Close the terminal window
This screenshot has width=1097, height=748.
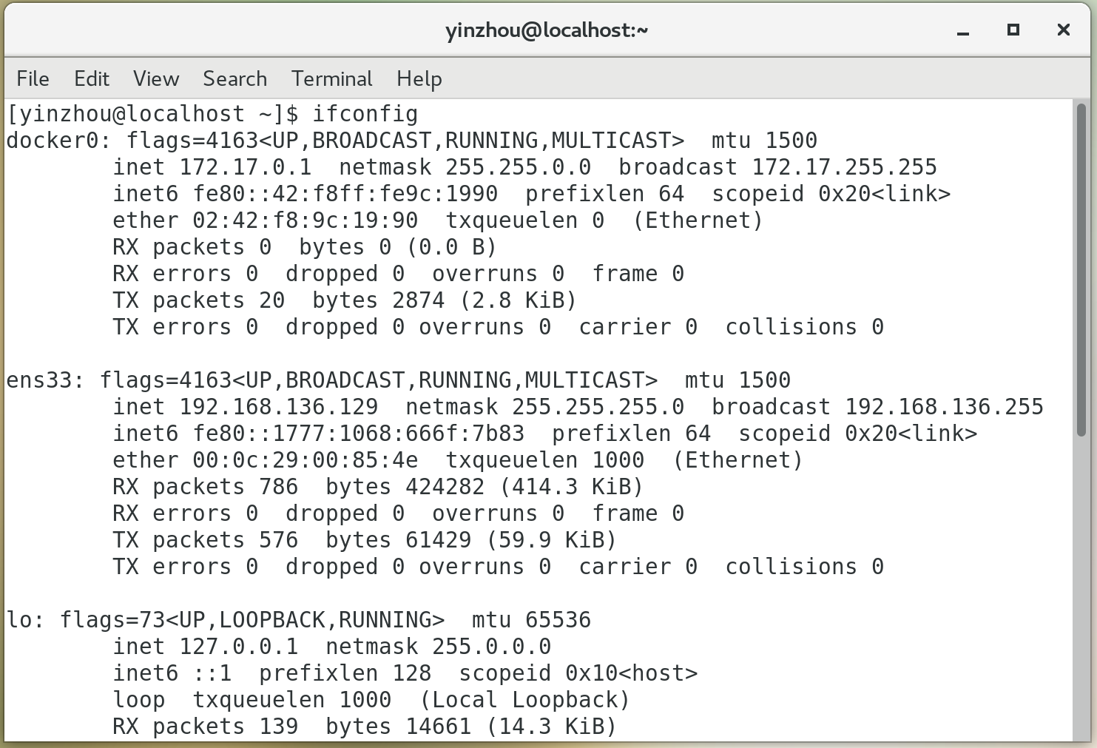(1063, 30)
